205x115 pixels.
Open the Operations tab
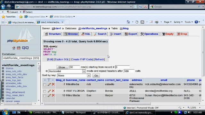coord(149,34)
